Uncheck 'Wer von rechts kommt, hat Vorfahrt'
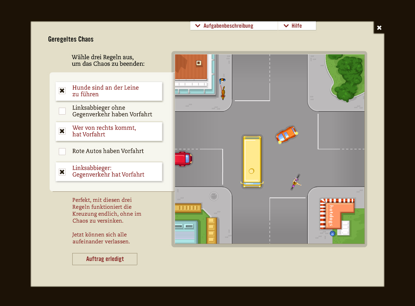415x306 pixels. click(x=62, y=131)
